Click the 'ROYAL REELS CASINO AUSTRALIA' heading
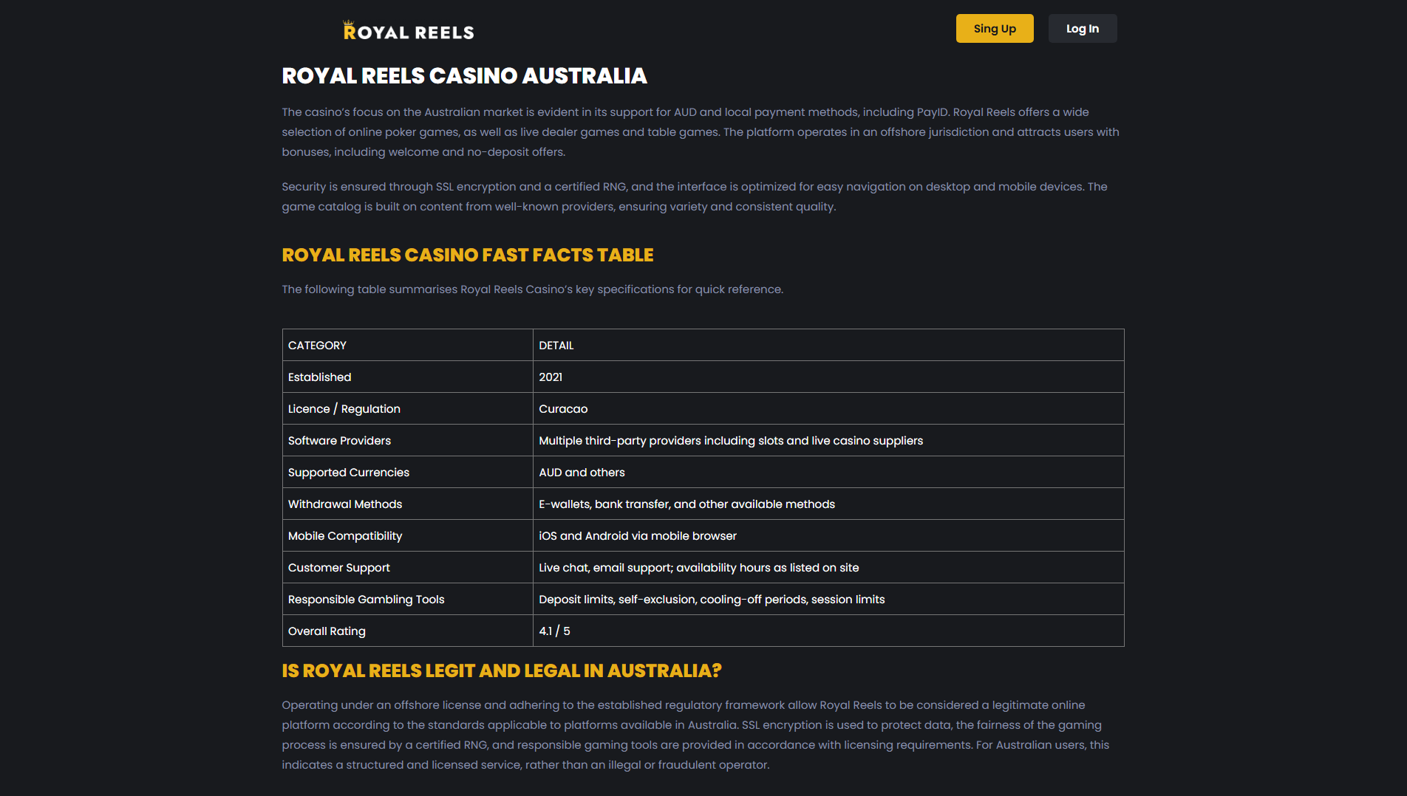 [464, 76]
